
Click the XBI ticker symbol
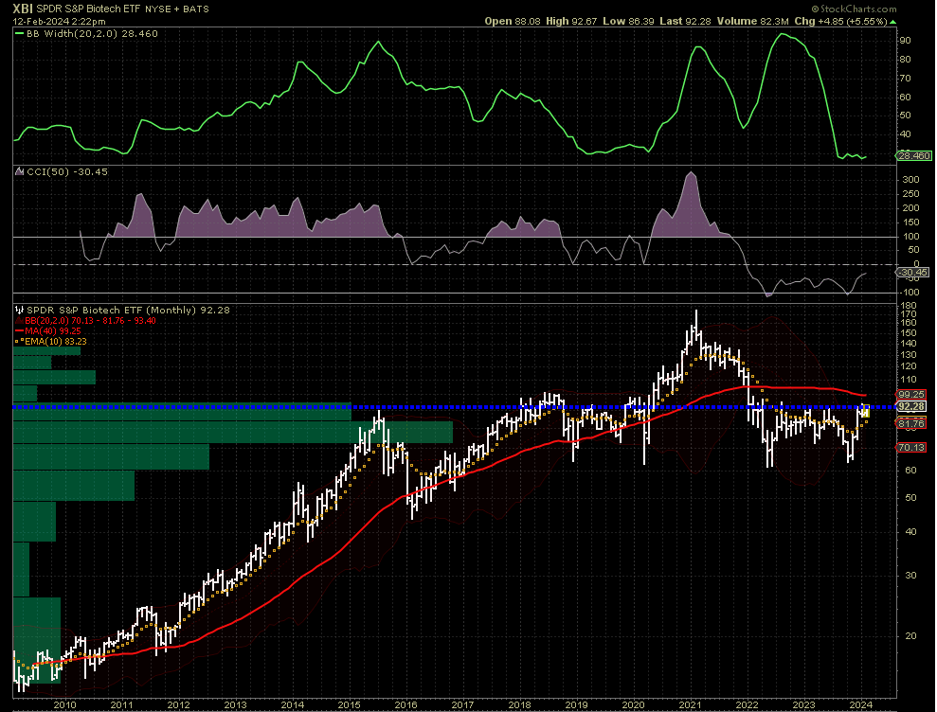click(23, 9)
